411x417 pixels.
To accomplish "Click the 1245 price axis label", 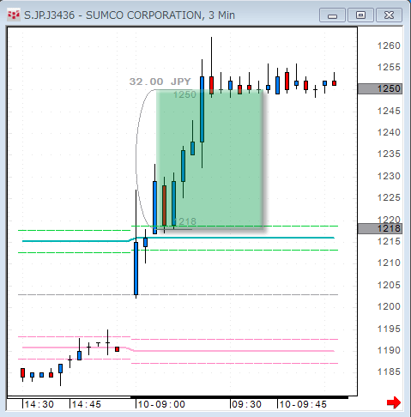I will coord(389,111).
